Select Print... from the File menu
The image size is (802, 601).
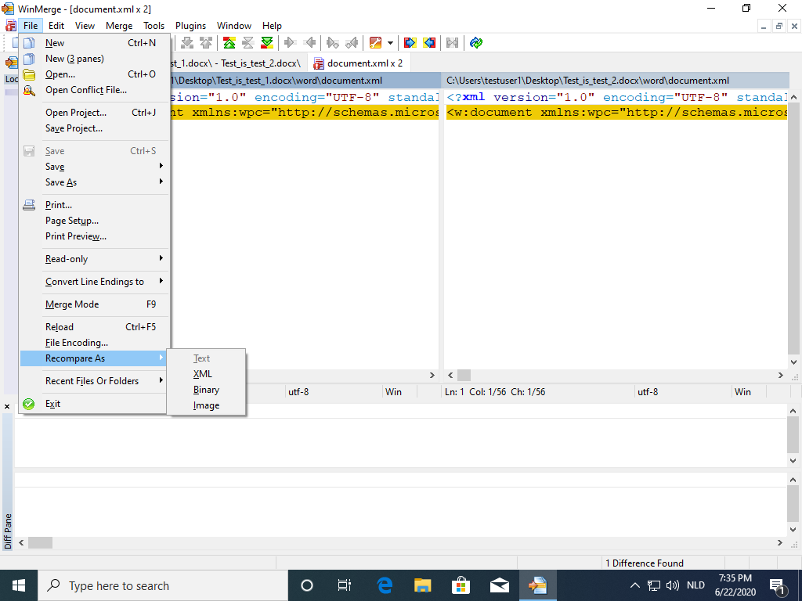(x=95, y=205)
